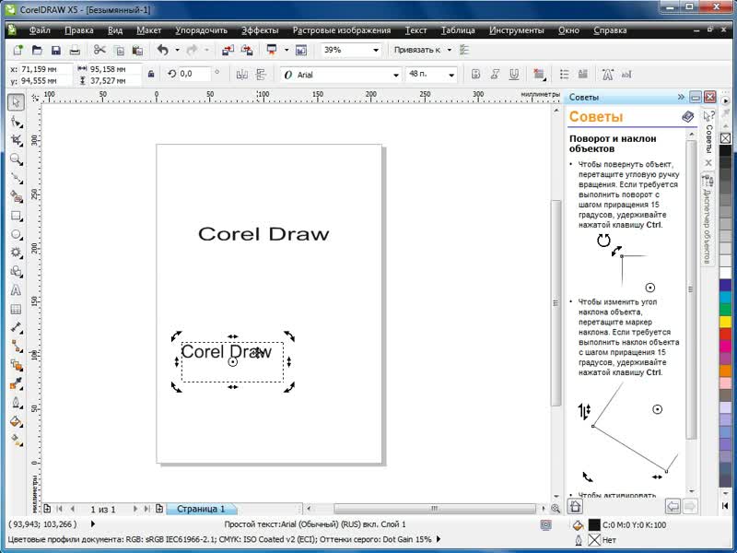Select the Table tool
This screenshot has height=553, width=737.
tap(16, 309)
